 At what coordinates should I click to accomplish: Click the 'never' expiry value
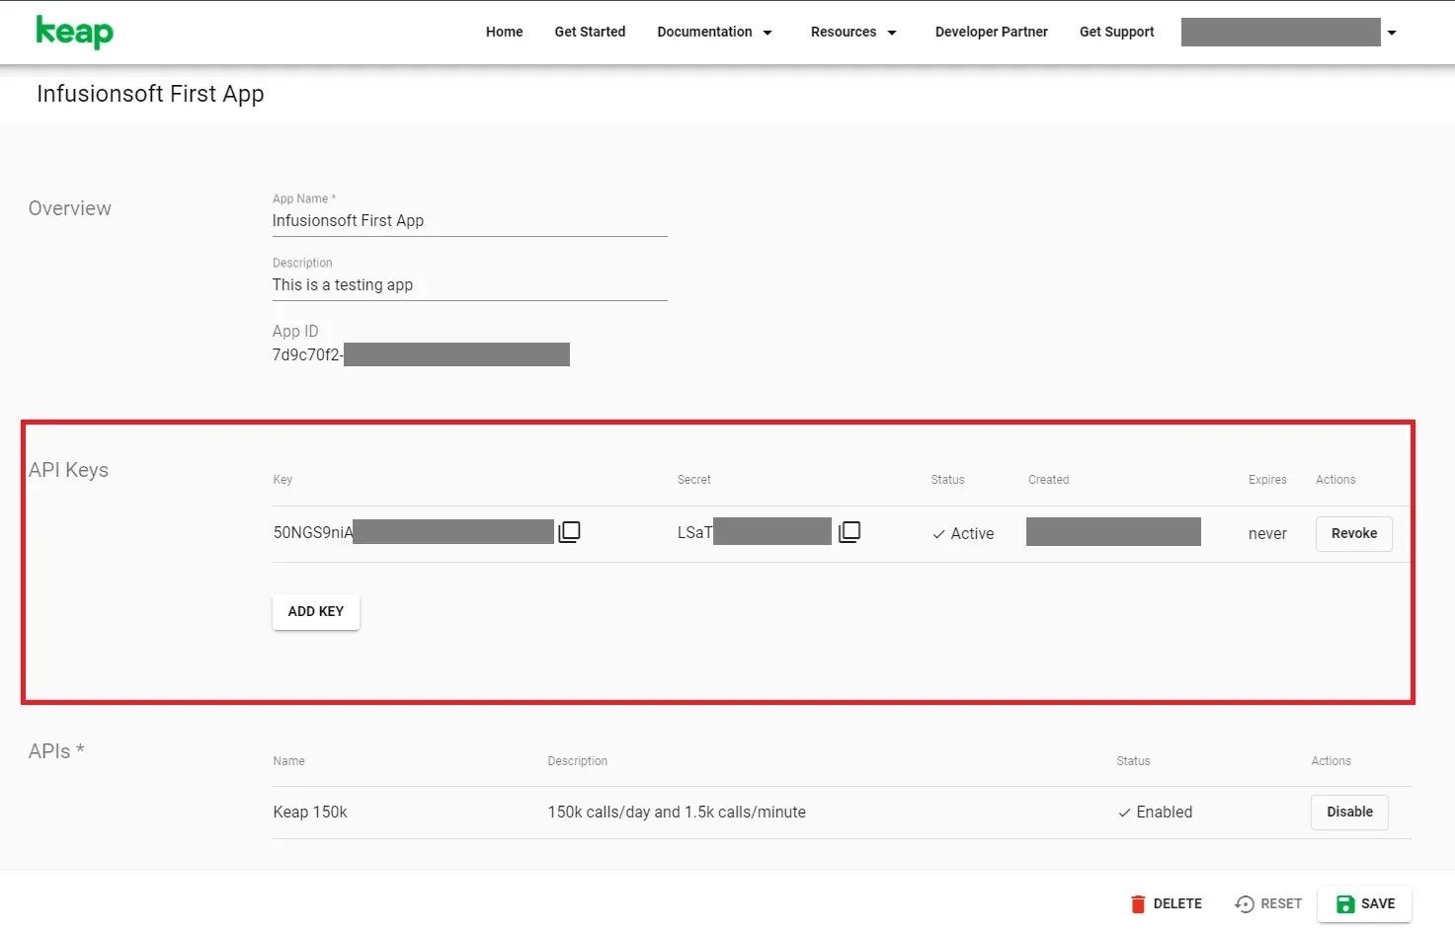[x=1267, y=534]
